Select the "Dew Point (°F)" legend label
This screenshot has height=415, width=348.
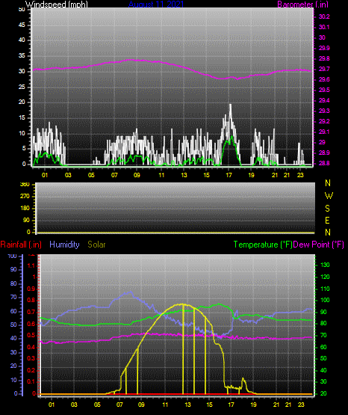tap(318, 245)
